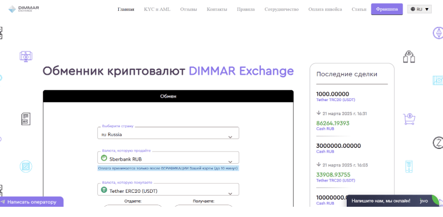Click the 86264.19393 amount
The height and width of the screenshot is (217, 443).
333,123
